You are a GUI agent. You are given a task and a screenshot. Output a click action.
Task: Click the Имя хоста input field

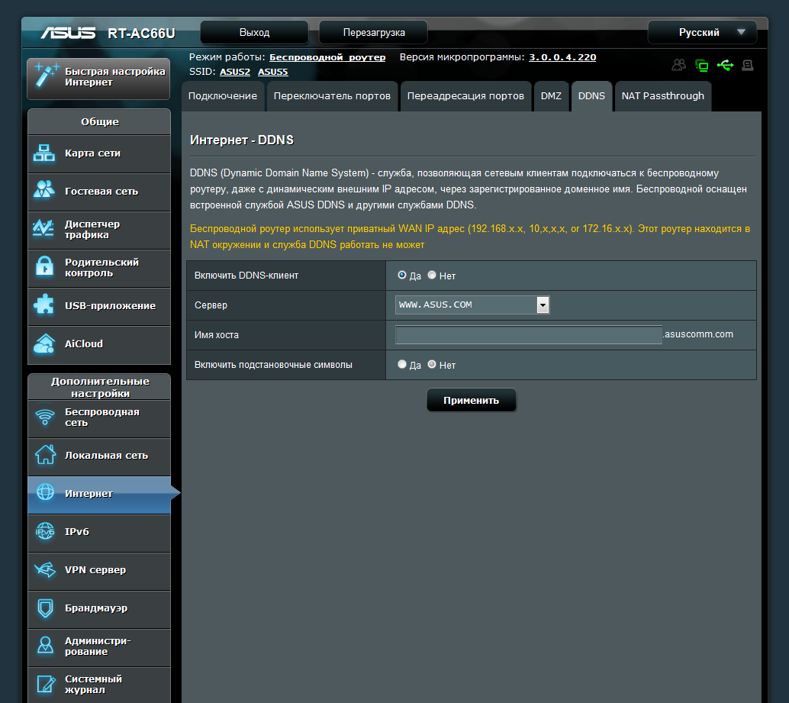pyautogui.click(x=529, y=334)
